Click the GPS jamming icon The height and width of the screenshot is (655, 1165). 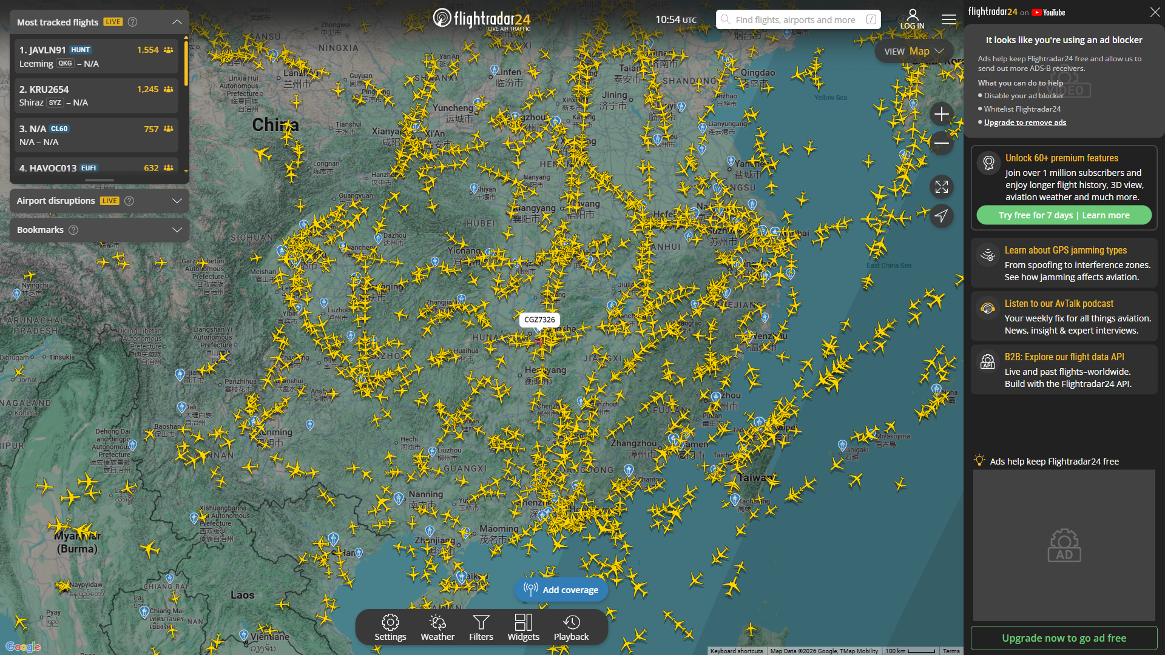988,255
